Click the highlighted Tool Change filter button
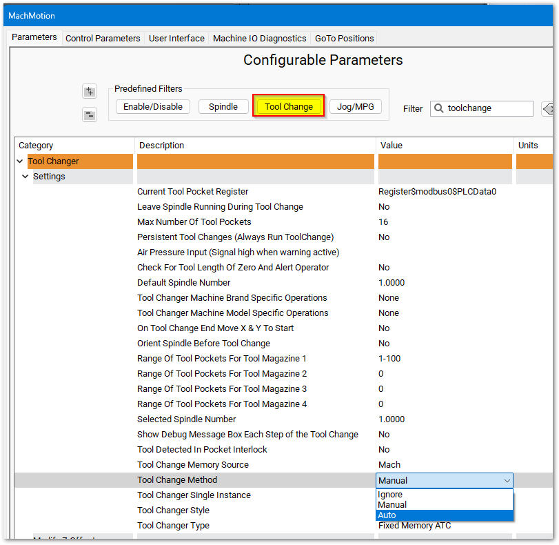 [x=289, y=107]
